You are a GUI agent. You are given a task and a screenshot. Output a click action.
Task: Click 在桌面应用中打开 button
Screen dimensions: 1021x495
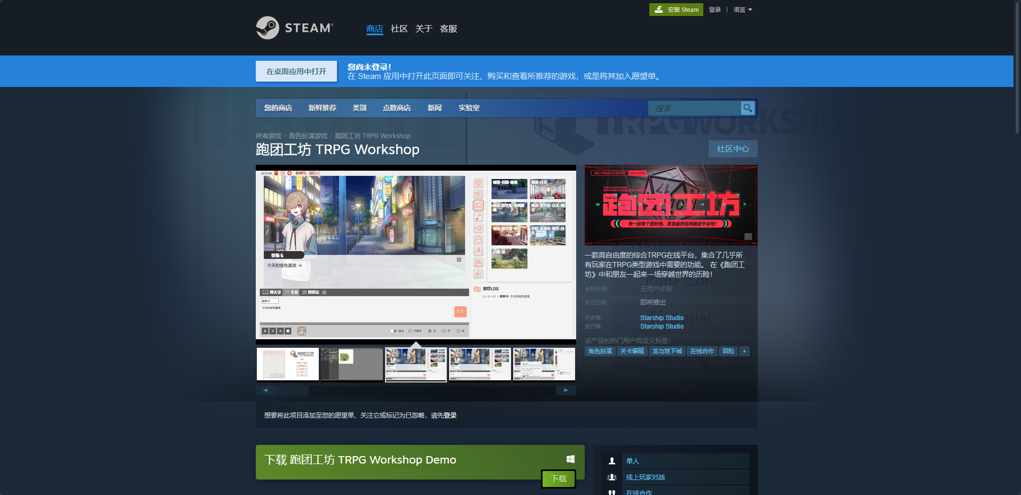click(296, 71)
